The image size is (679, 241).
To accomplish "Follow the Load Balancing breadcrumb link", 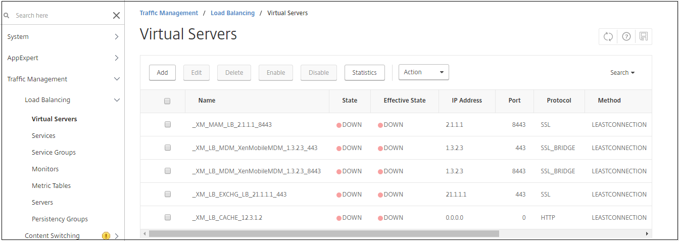I will click(232, 13).
